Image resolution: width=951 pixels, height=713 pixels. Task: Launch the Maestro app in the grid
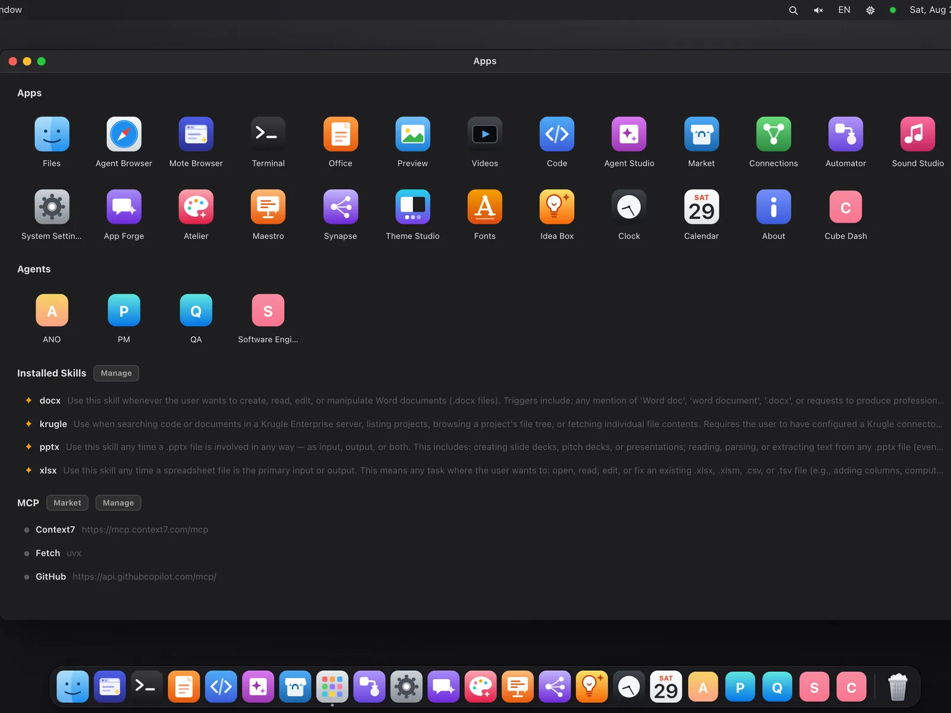(x=268, y=207)
